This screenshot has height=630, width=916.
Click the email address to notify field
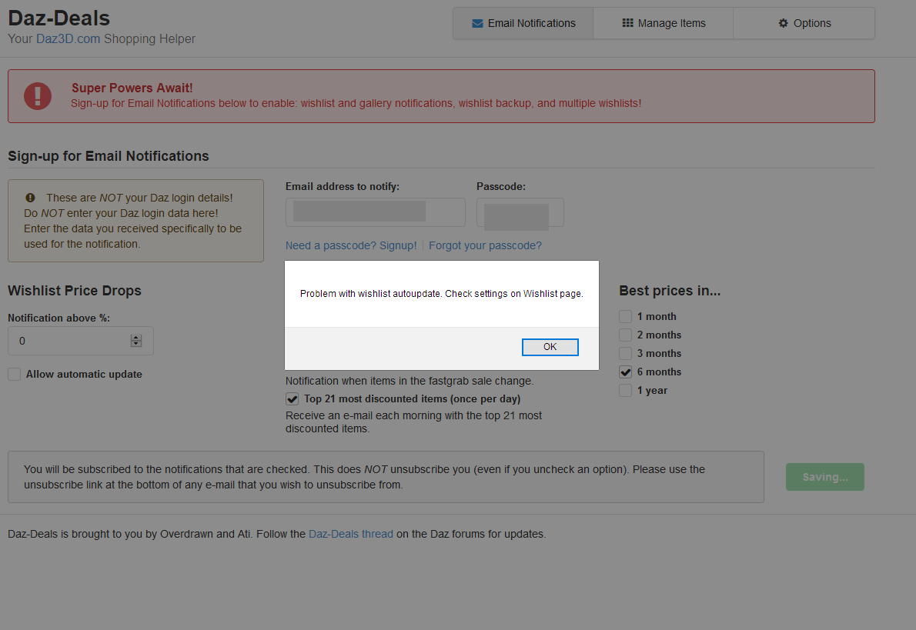[x=375, y=212]
